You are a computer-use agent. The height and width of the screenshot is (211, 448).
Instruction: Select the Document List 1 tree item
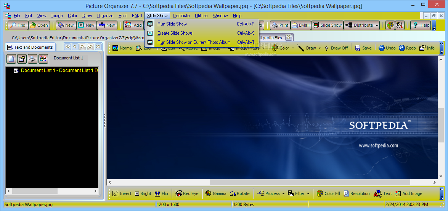pyautogui.click(x=59, y=70)
